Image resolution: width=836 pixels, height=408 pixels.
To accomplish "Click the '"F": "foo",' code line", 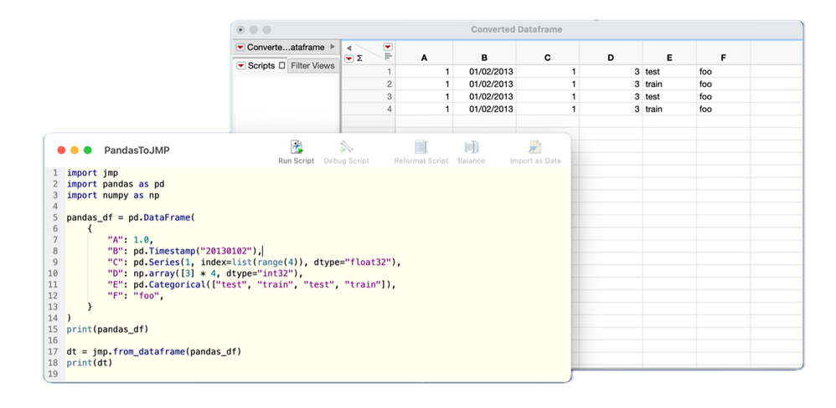I will pyautogui.click(x=134, y=296).
